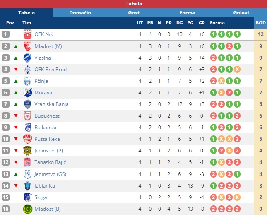Click the Jedinstvo (P) team badge
The width and height of the screenshot is (267, 219).
pos(27,151)
